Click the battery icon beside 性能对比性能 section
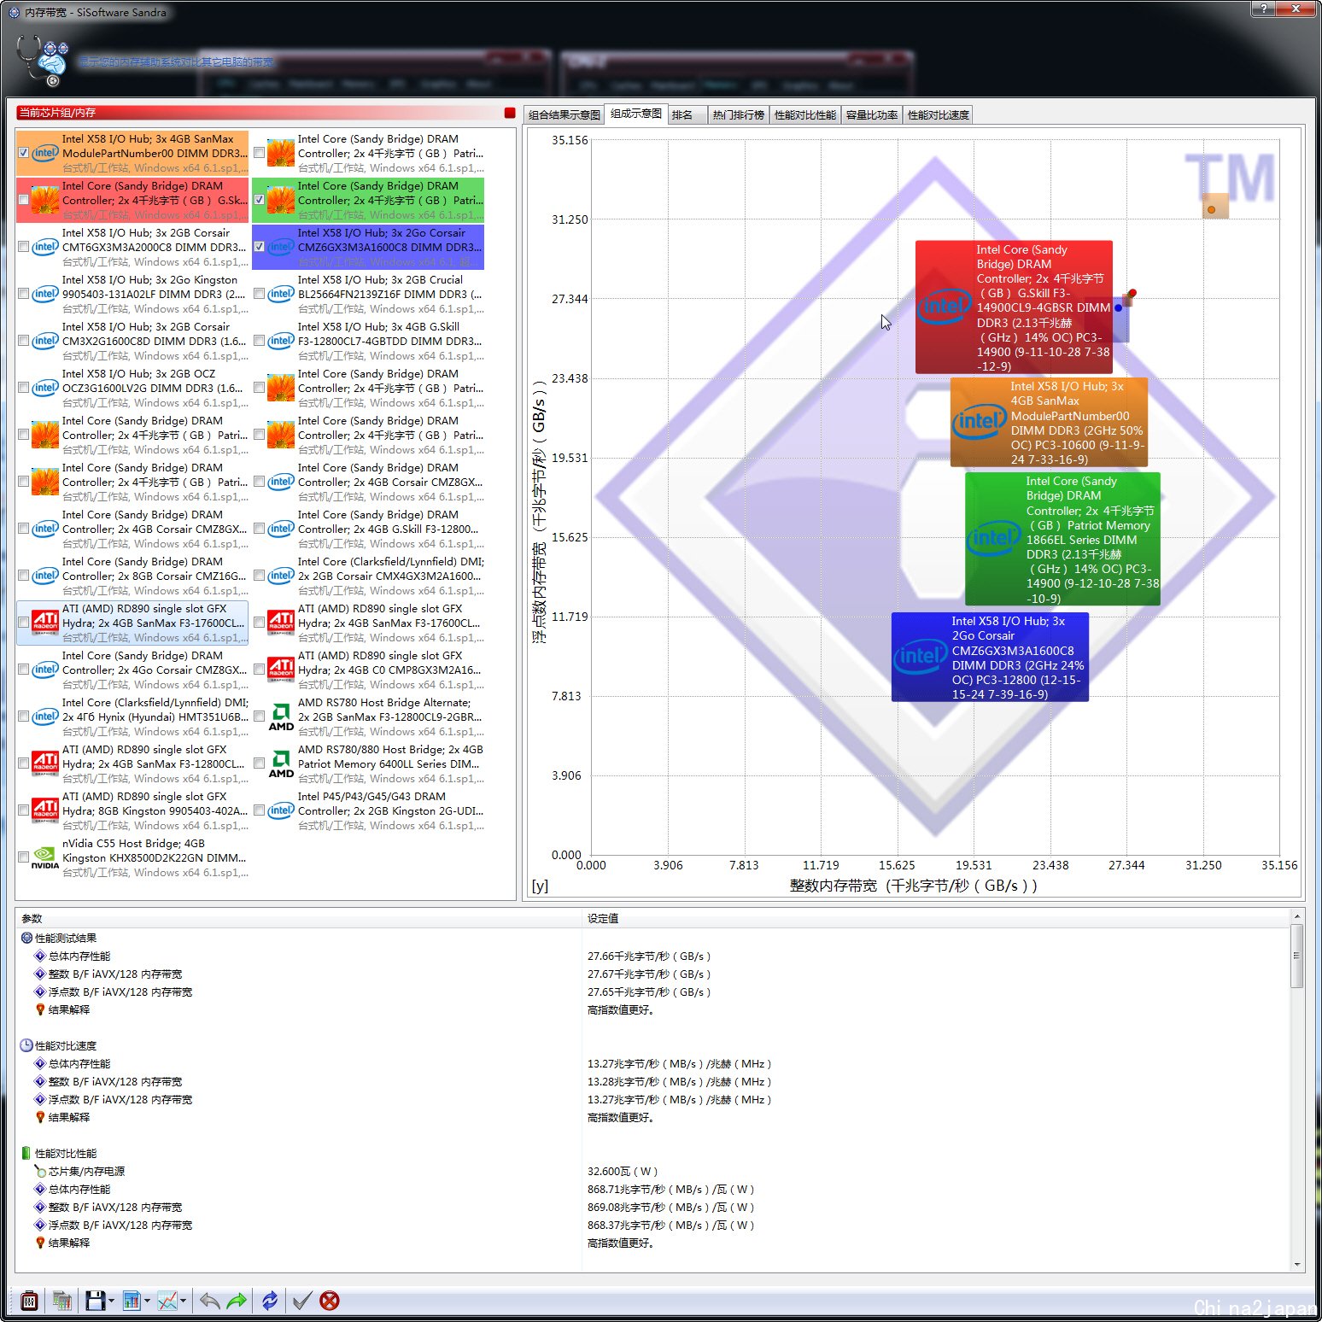The height and width of the screenshot is (1322, 1322). (26, 1153)
